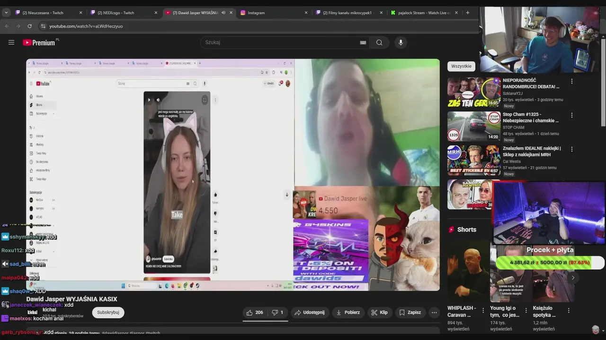The height and width of the screenshot is (340, 606).
Task: Open the YouTube hamburger guide menu
Action: click(x=11, y=42)
